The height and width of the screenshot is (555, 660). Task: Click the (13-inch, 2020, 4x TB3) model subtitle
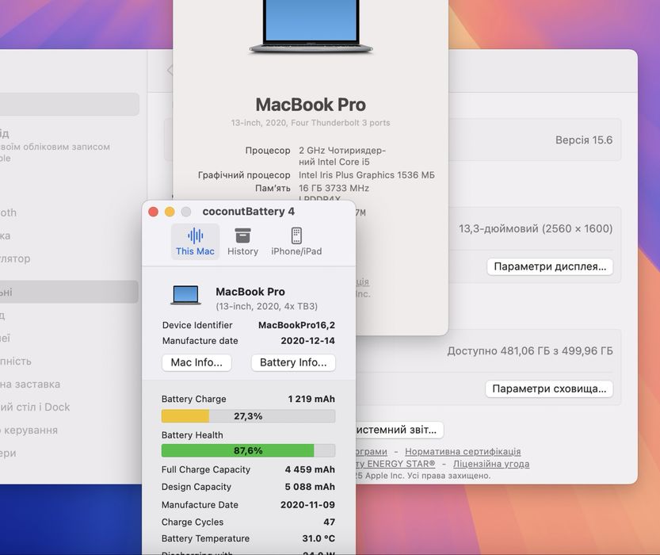pos(266,306)
